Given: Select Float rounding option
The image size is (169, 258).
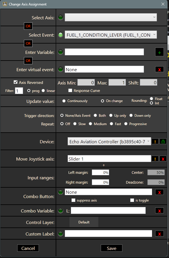Looking at the screenshot, I should (151, 99).
